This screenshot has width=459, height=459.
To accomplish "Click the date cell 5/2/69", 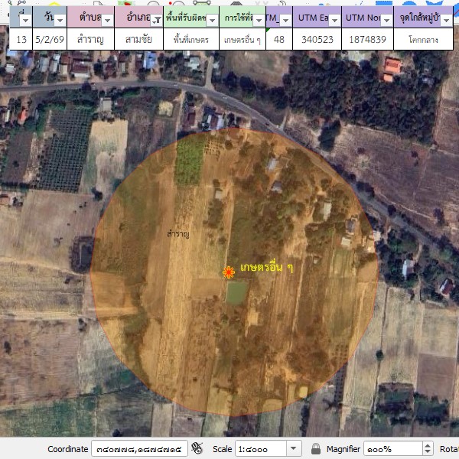I will coord(49,39).
